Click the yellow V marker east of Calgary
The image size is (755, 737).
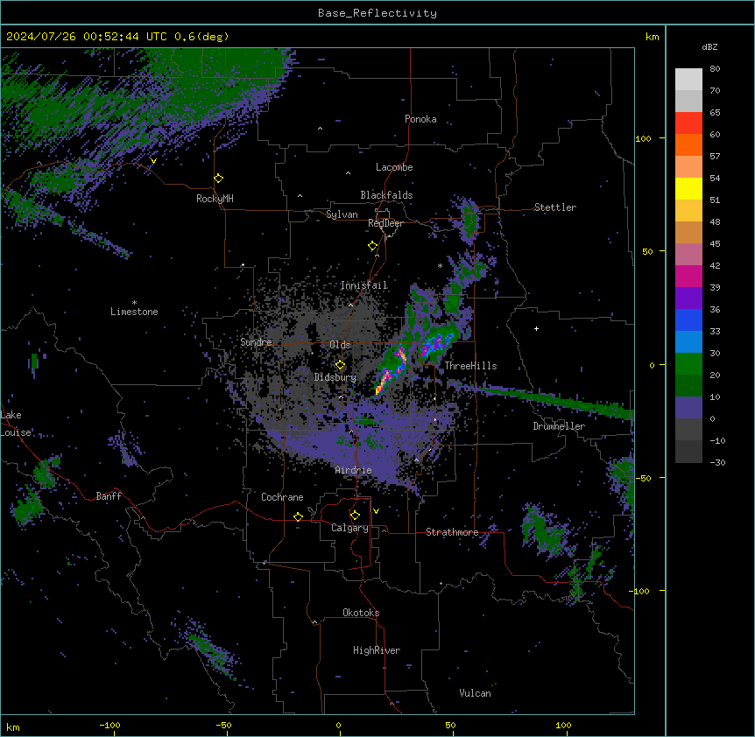point(376,511)
